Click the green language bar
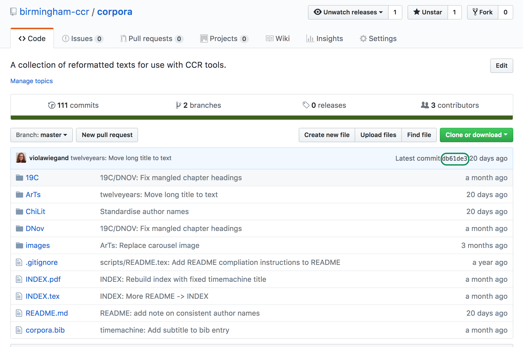Screen dimensions: 523x347 point(262,118)
